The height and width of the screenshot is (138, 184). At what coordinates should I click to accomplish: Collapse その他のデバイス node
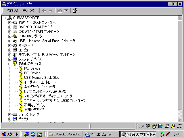pyautogui.click(x=9, y=64)
